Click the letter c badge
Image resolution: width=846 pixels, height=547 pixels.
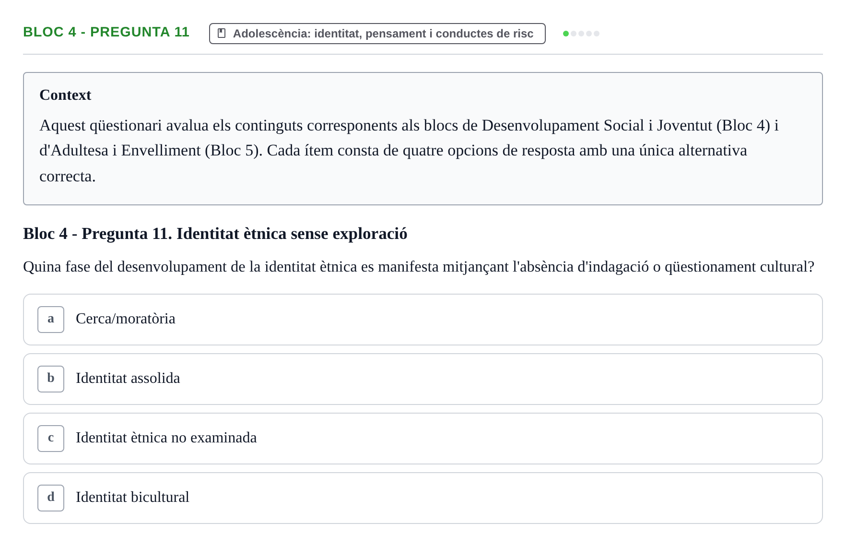click(x=51, y=439)
